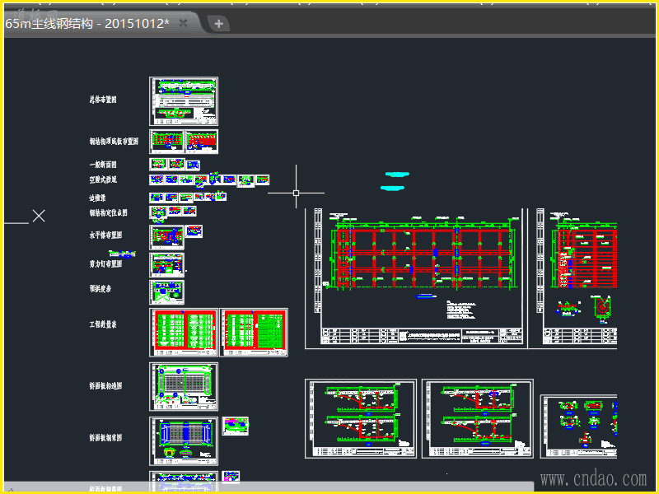
Task: Open a new drawing tab with plus button
Action: [x=218, y=23]
